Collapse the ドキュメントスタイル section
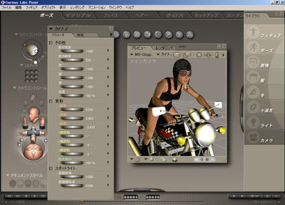Image resolution: width=285 pixels, height=205 pixels. 7,175
